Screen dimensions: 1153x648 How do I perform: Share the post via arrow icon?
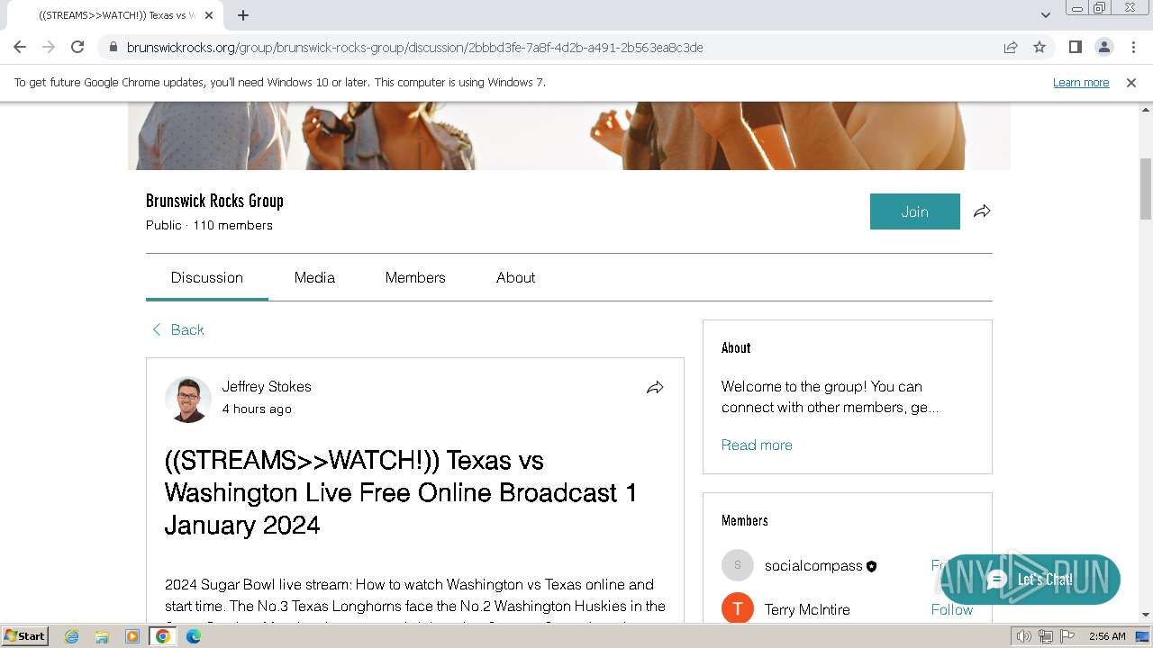point(655,388)
